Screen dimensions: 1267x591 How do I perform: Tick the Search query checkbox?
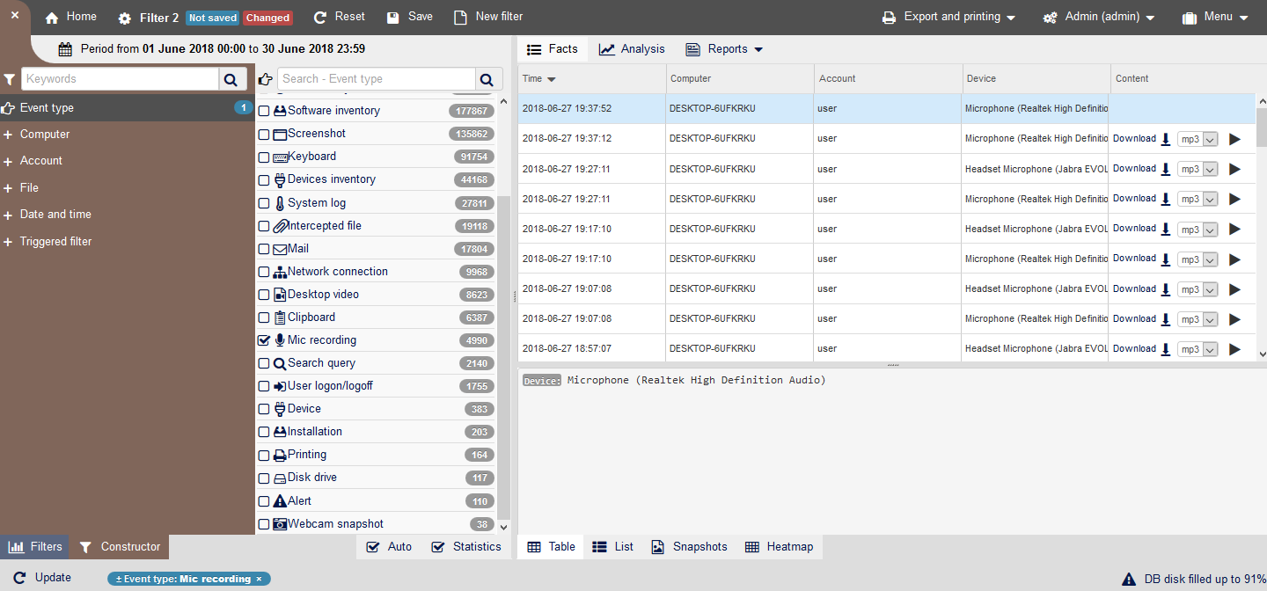point(264,363)
